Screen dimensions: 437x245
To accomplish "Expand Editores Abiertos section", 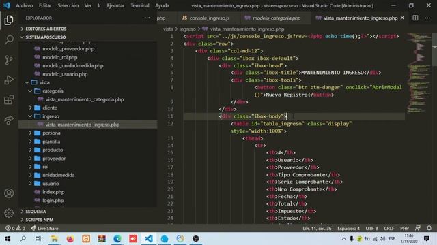I will click(x=46, y=29).
